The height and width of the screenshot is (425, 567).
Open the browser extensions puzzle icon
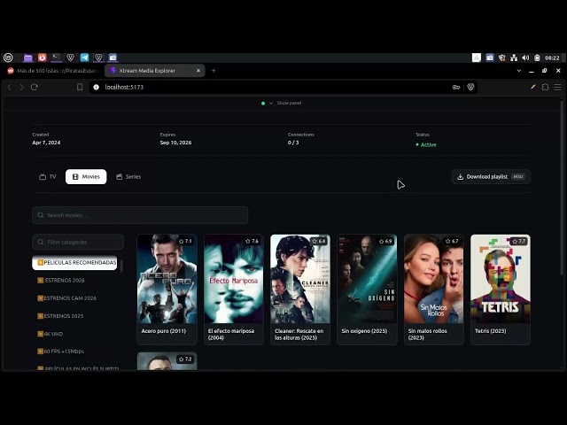(545, 87)
